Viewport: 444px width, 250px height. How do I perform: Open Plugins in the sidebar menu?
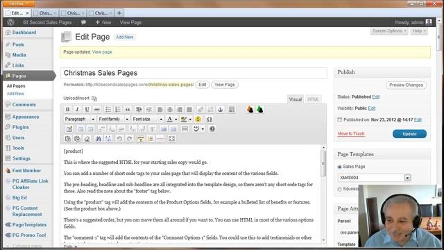pos(20,127)
